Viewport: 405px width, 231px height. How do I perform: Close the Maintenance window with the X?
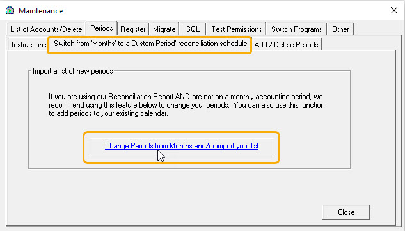click(x=394, y=10)
